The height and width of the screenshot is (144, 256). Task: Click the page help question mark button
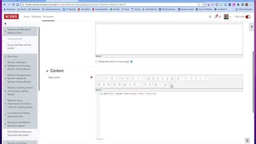[247, 140]
